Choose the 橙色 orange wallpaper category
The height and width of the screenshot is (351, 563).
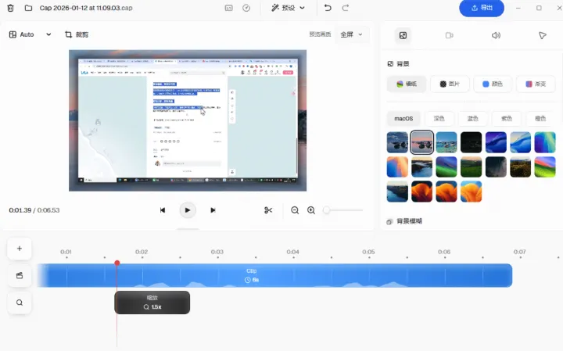540,119
